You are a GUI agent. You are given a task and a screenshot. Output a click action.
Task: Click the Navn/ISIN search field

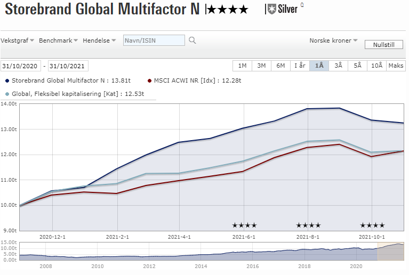tap(154, 41)
